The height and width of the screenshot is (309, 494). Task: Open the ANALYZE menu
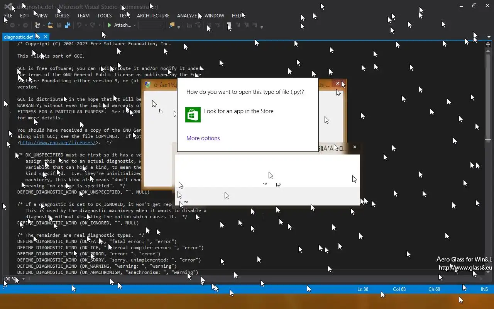point(187,16)
